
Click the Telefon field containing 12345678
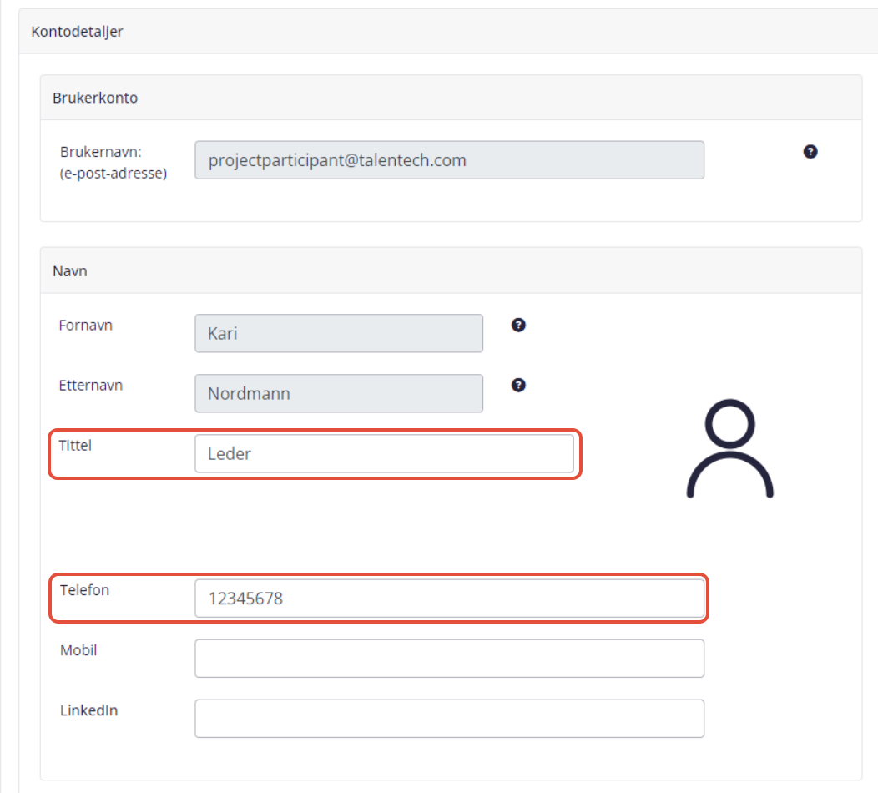click(449, 599)
